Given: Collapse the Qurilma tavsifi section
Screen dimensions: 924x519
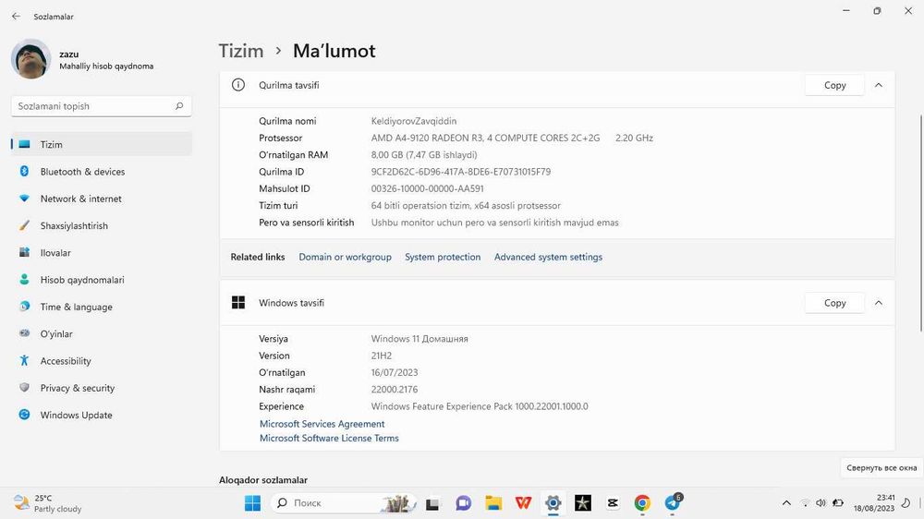Looking at the screenshot, I should pos(878,85).
